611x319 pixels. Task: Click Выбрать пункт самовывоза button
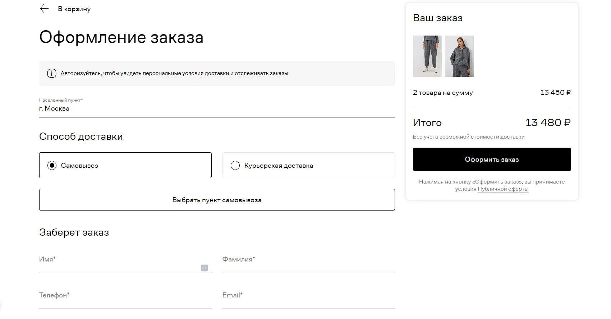coord(217,200)
